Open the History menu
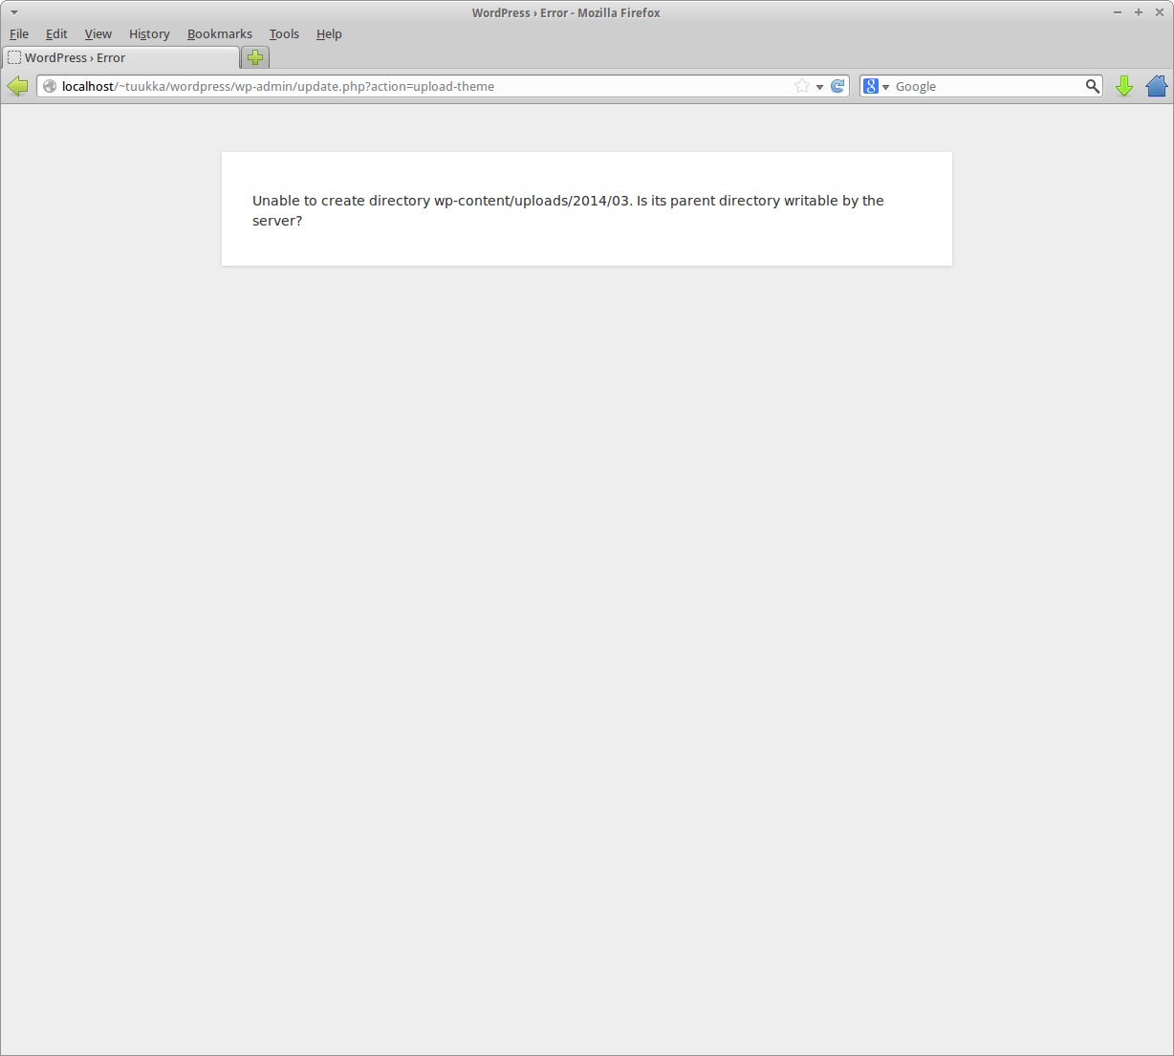 coord(149,33)
